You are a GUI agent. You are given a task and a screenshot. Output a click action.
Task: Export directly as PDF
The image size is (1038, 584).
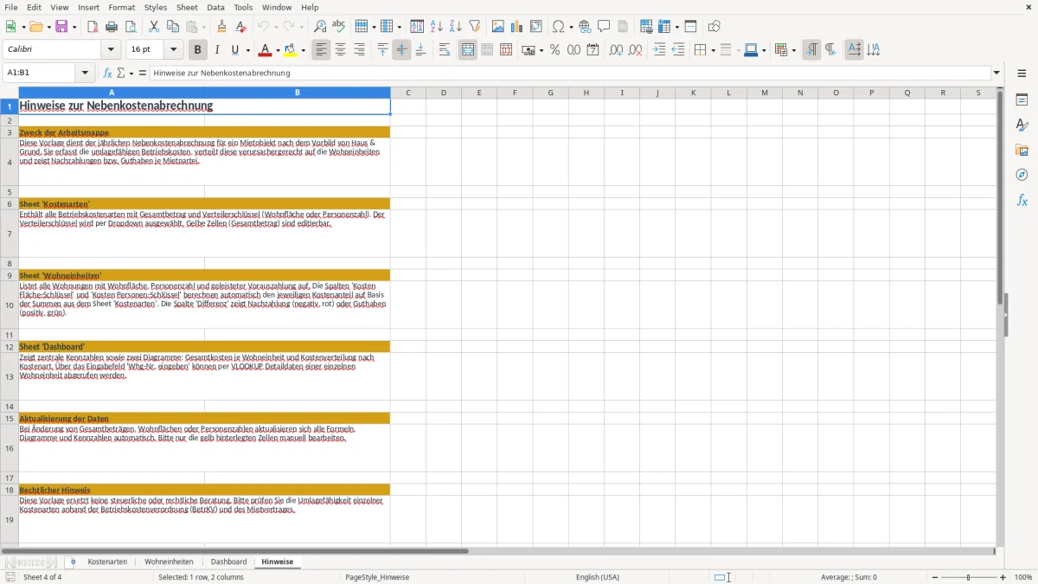(93, 27)
